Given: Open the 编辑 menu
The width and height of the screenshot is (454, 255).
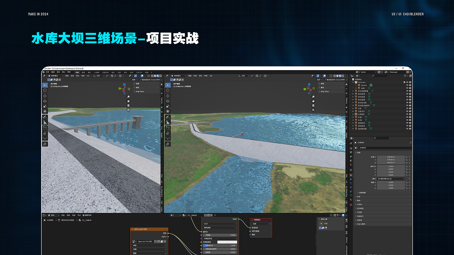Looking at the screenshot, I should pyautogui.click(x=53, y=72).
